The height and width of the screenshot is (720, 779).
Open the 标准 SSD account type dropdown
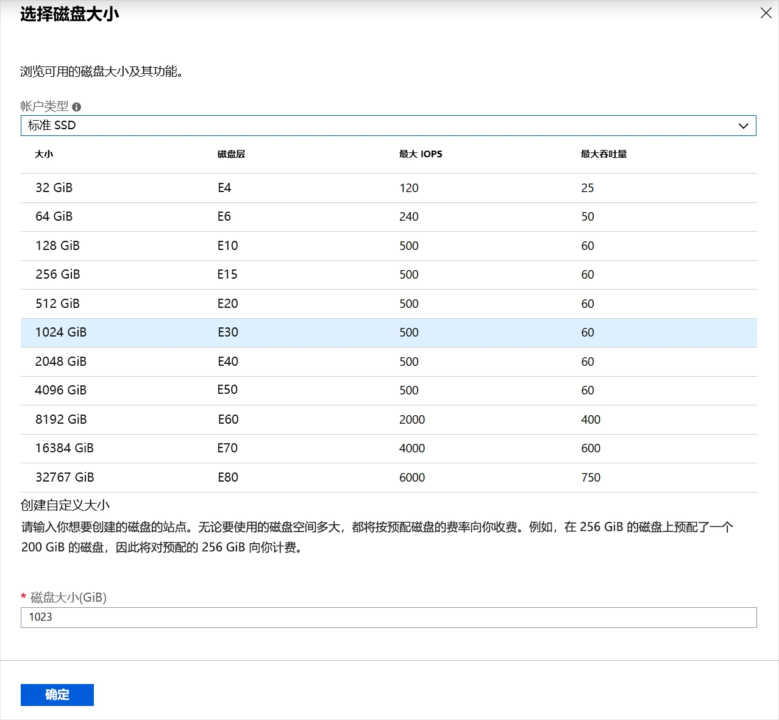[388, 126]
